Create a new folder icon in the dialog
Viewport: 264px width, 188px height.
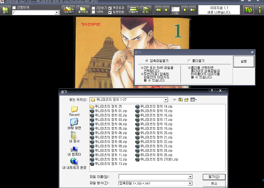[x=186, y=100]
